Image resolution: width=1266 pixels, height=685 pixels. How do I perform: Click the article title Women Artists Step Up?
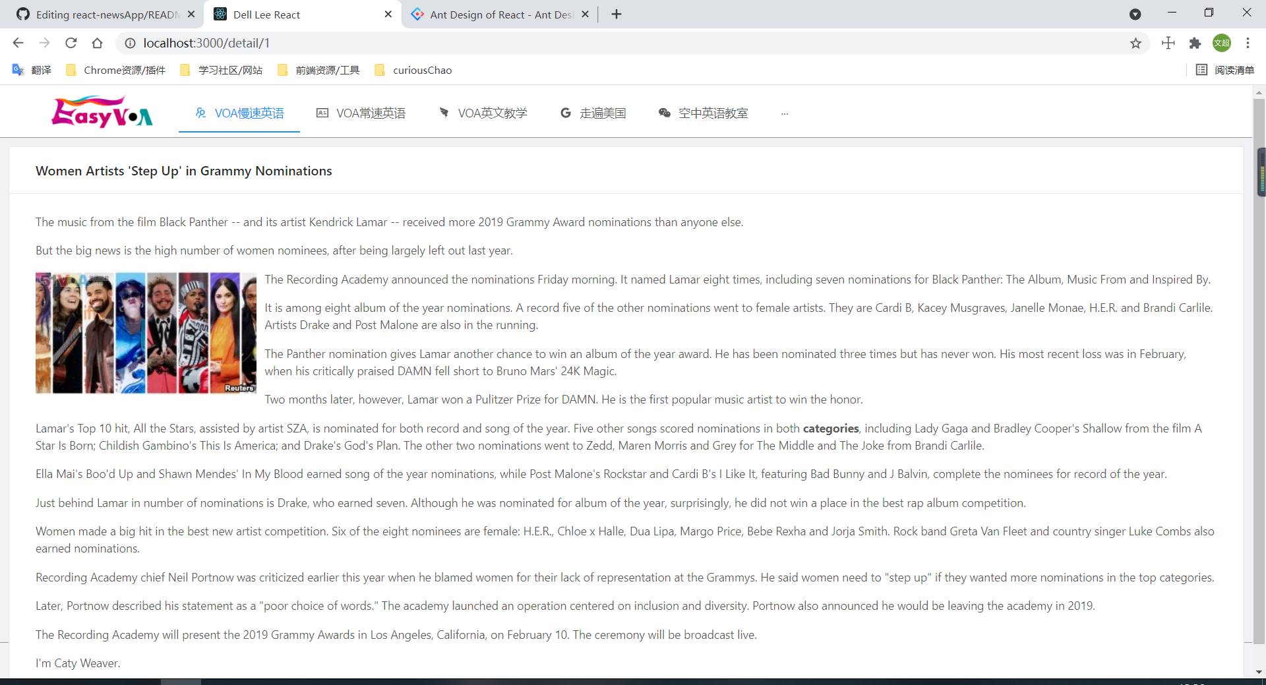pos(183,170)
